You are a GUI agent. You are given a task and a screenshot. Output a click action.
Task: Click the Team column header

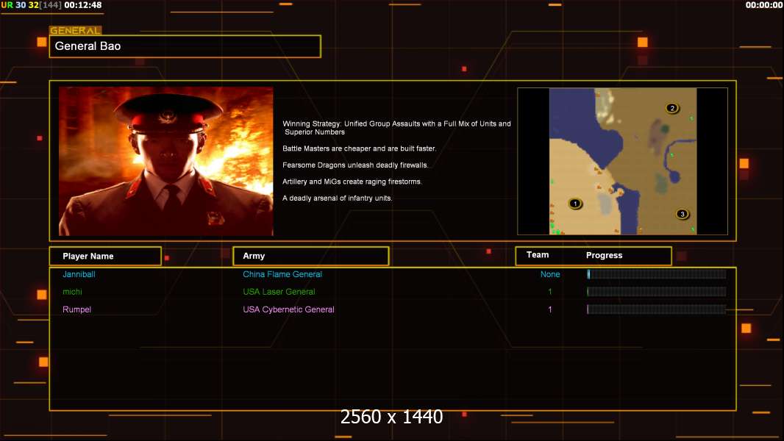(538, 255)
